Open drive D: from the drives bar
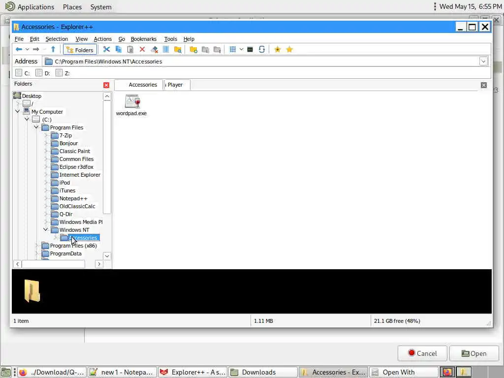The width and height of the screenshot is (504, 378). (x=43, y=73)
